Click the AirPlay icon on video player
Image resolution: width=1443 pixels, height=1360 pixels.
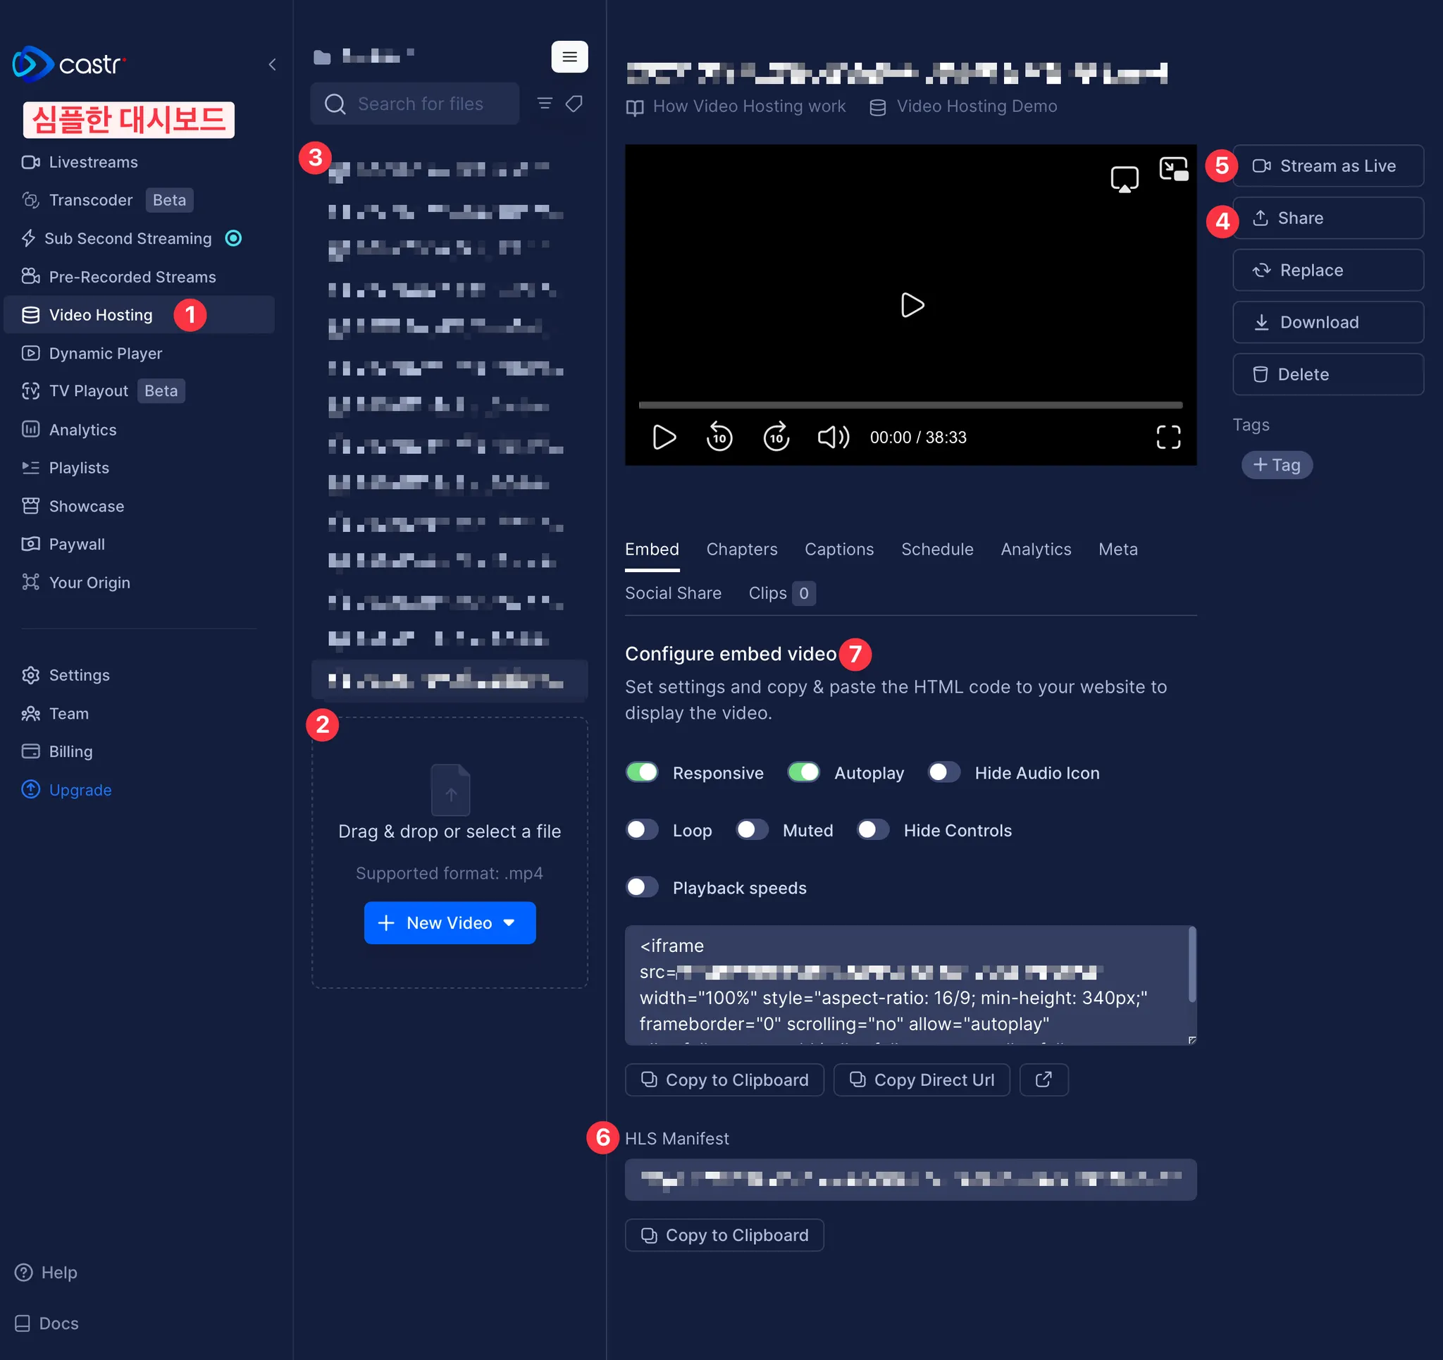click(1124, 178)
